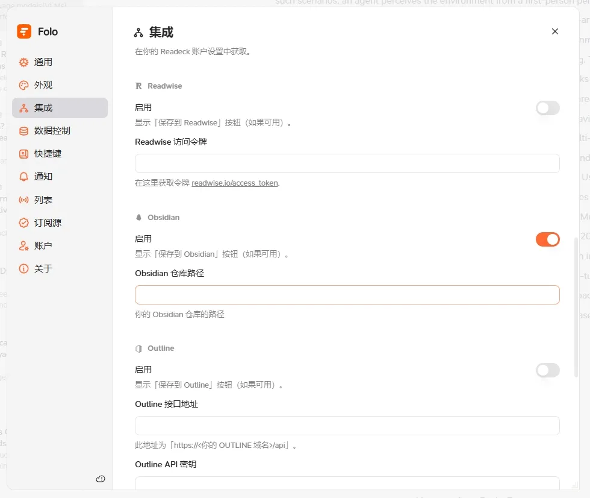Viewport: 590px width, 498px height.
Task: Click the Readwise section logo icon
Action: [x=138, y=86]
